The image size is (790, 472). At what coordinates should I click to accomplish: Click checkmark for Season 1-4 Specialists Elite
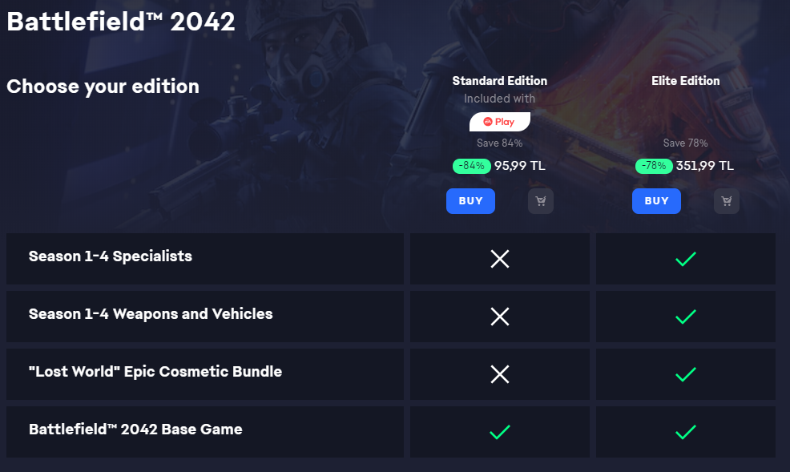point(686,259)
